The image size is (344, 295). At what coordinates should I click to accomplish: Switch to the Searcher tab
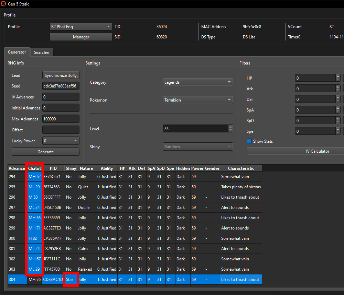(x=42, y=52)
